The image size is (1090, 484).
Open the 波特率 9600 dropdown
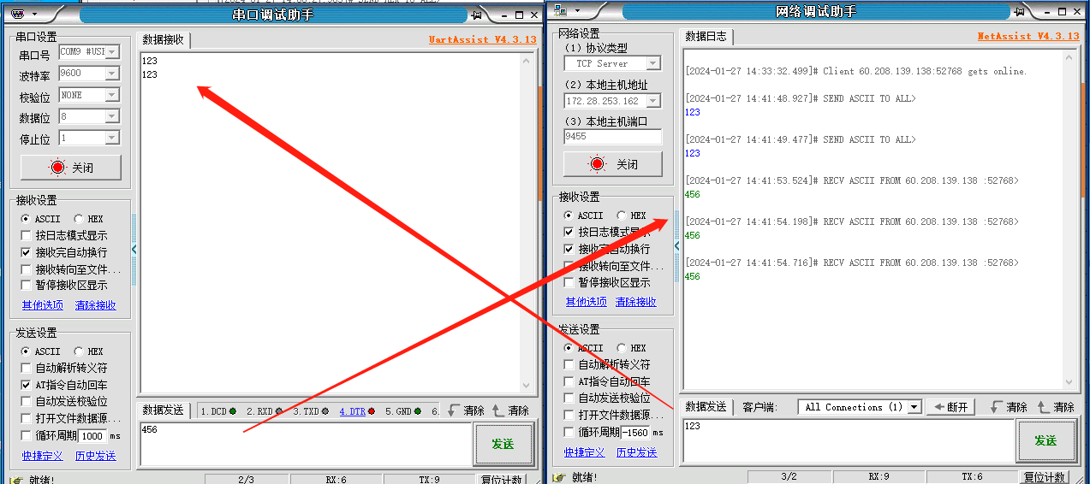coord(112,74)
